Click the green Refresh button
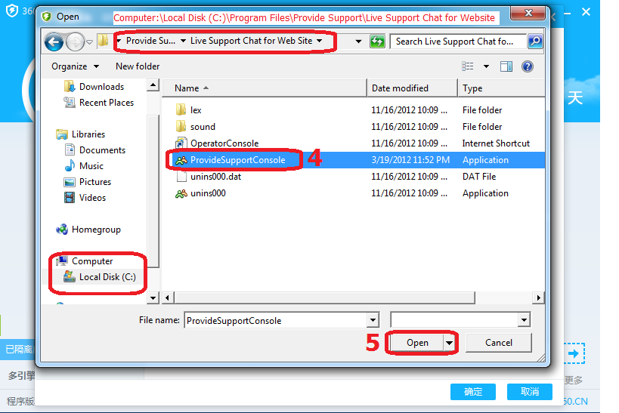Viewport: 619px width, 413px height. (377, 41)
